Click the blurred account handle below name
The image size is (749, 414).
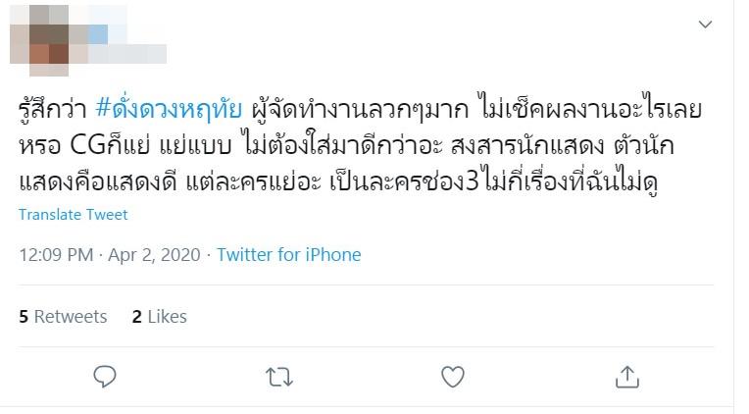click(x=127, y=54)
